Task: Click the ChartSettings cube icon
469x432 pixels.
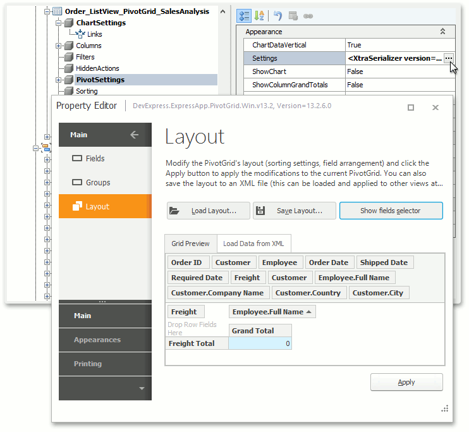Action: (x=69, y=23)
